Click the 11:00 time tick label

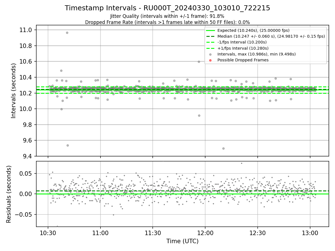pyautogui.click(x=100, y=233)
